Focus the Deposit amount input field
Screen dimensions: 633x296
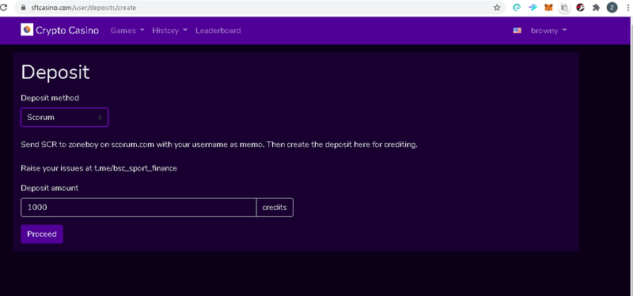pyautogui.click(x=138, y=208)
